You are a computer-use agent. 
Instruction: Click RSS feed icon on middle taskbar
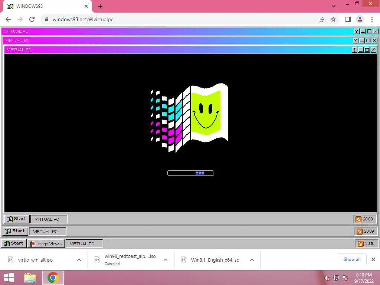coord(359,232)
